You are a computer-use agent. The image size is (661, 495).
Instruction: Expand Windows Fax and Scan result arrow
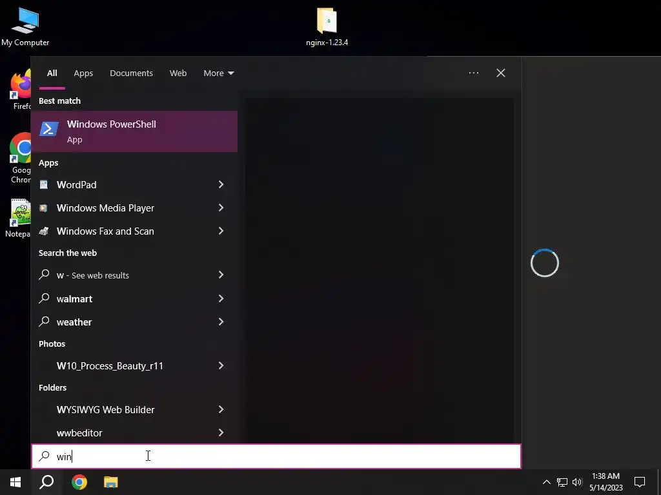tap(221, 231)
